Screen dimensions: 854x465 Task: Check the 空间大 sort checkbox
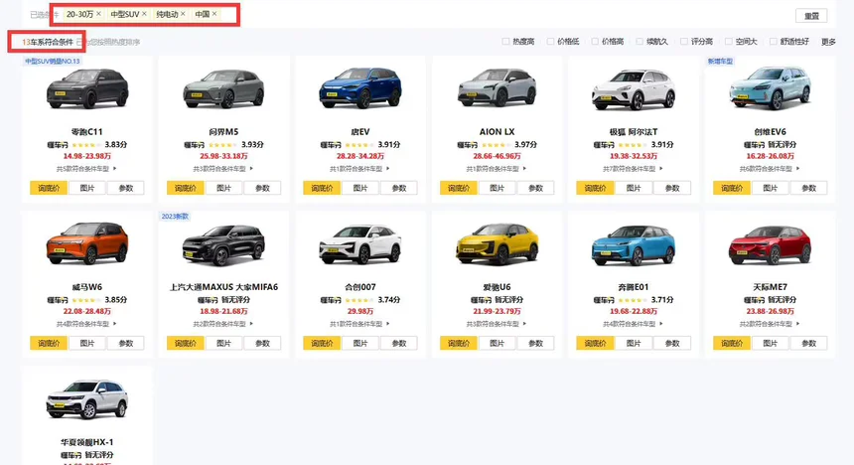coord(729,42)
